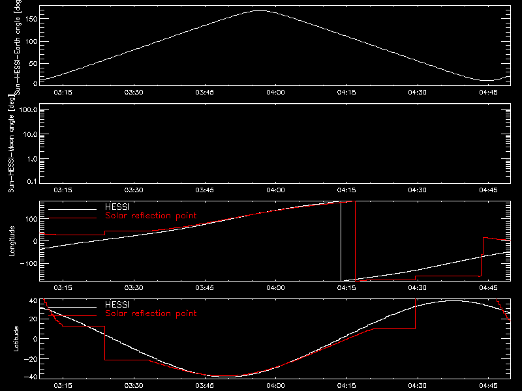Click the 10.0 tick on Moon angle axis
Viewport: 522px width, 391px height.
click(30, 134)
